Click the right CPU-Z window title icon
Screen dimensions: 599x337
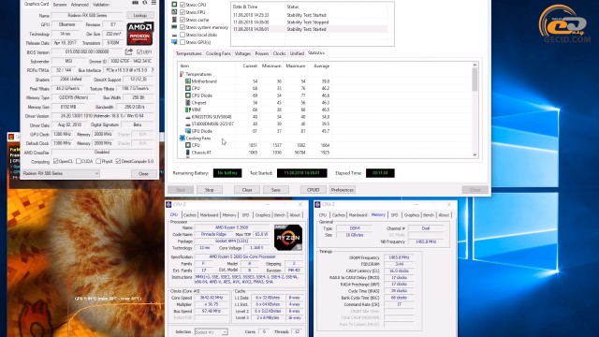[x=317, y=204]
